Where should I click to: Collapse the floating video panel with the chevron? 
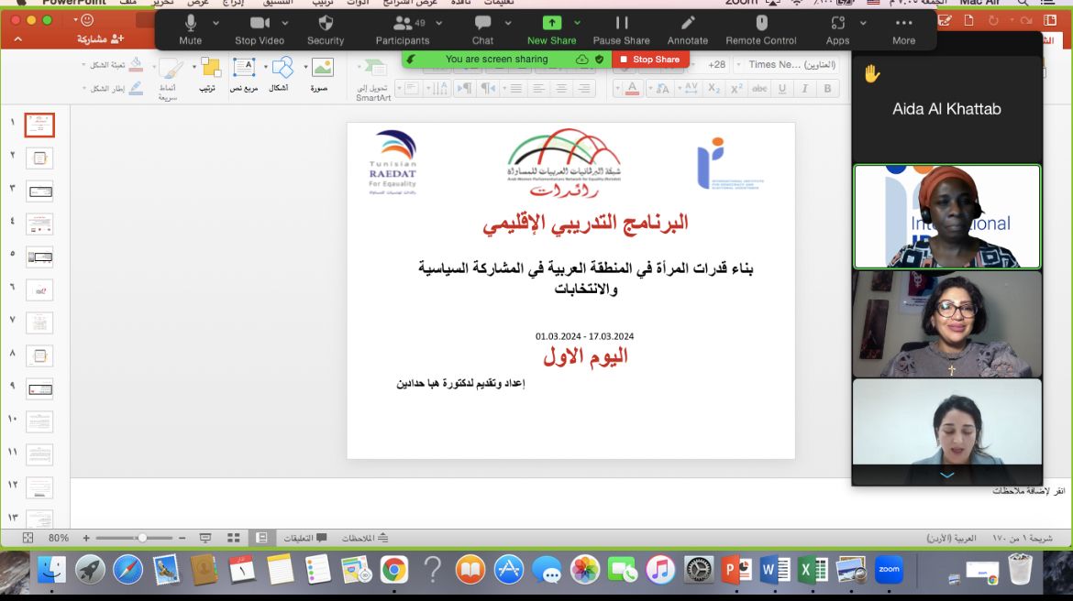[947, 475]
